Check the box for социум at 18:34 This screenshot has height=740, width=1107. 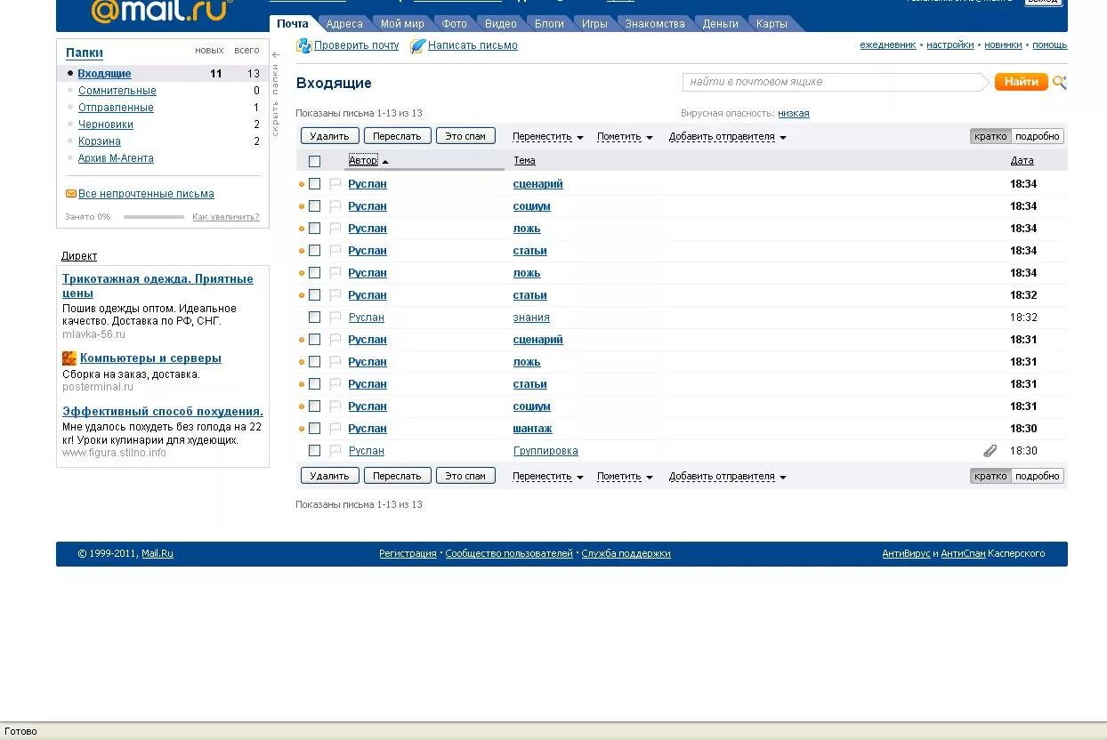(x=314, y=206)
